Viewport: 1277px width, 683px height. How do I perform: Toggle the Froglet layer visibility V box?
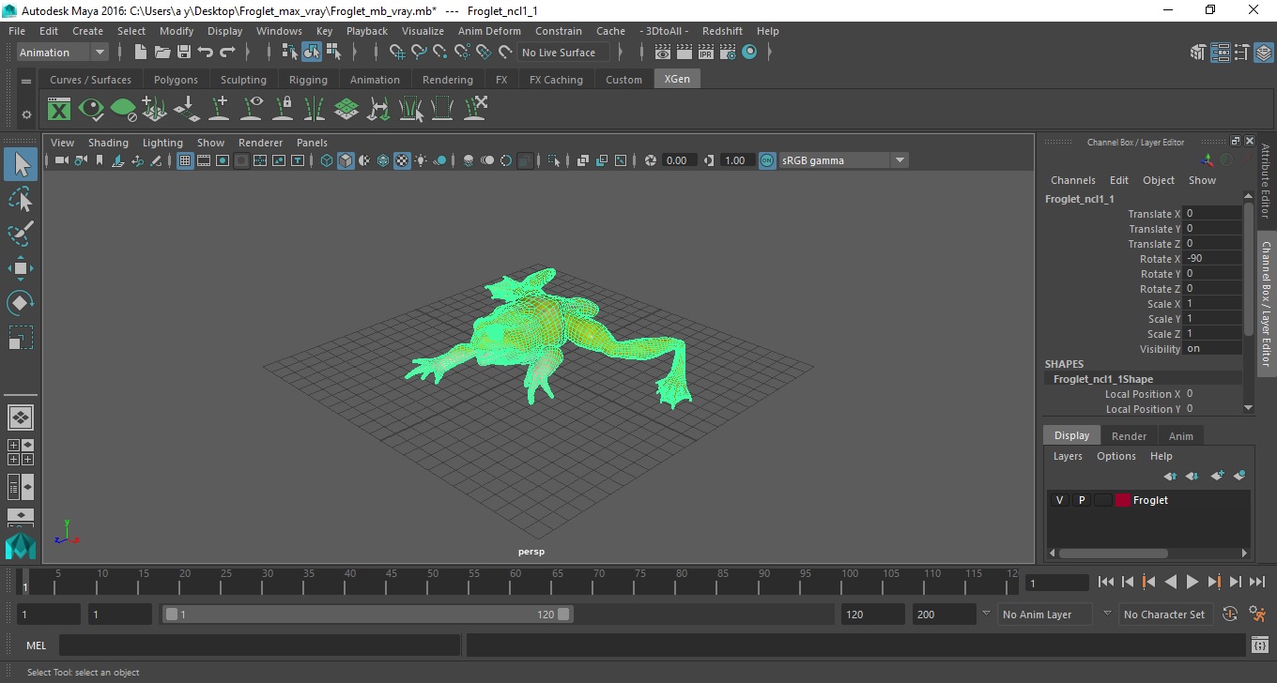(x=1059, y=500)
